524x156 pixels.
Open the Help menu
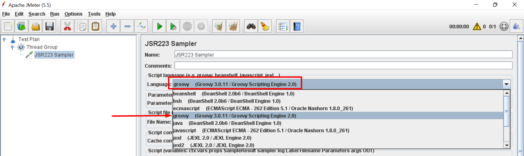point(111,14)
